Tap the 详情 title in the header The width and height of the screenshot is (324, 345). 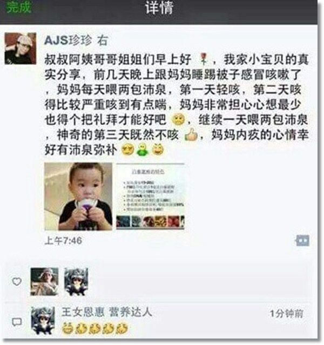159,8
